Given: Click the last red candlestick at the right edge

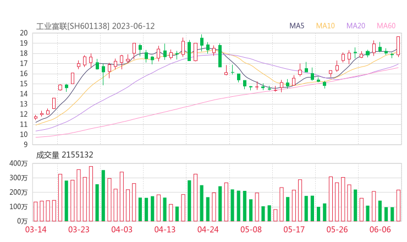Looking at the screenshot, I should pyautogui.click(x=398, y=46).
